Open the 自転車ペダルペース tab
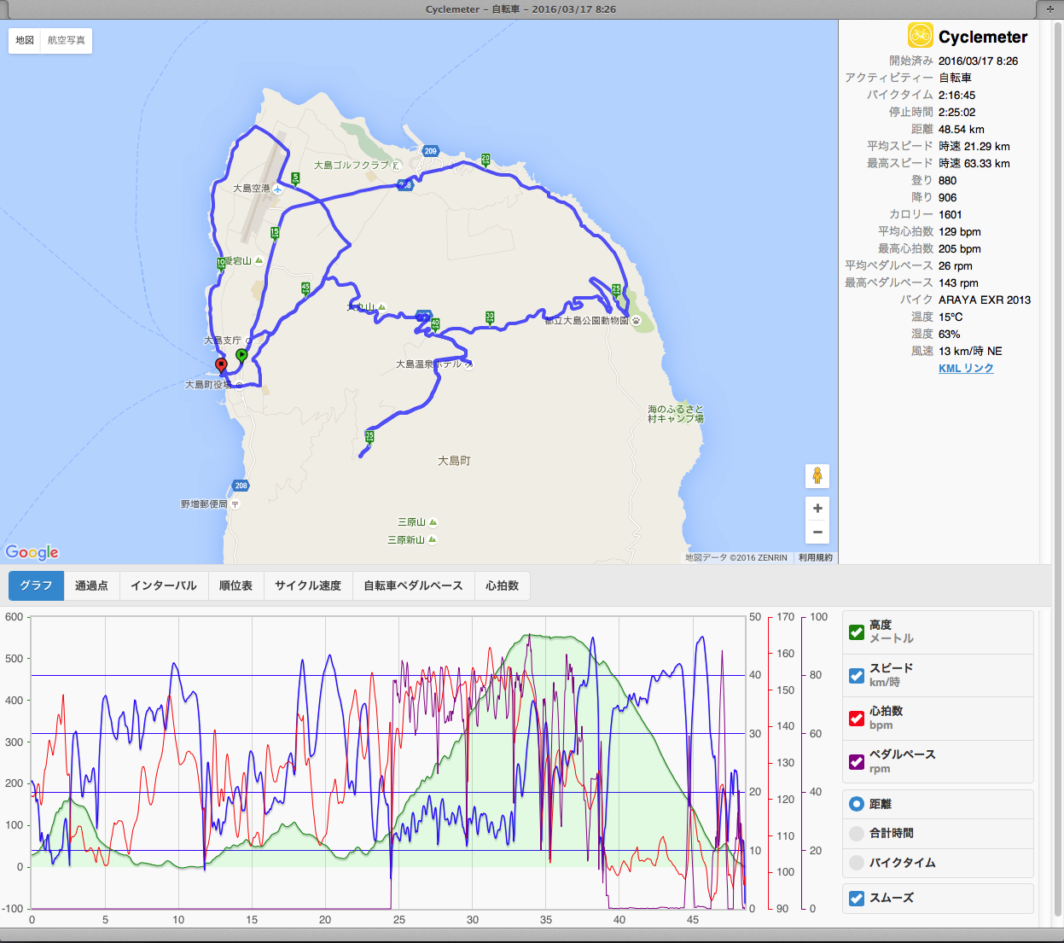Image resolution: width=1064 pixels, height=943 pixels. 413,585
